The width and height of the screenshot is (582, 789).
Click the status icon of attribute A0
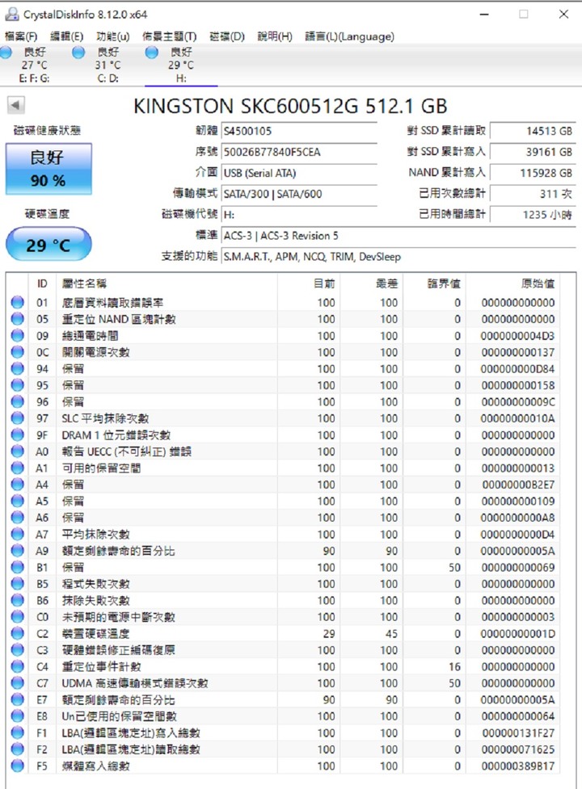pos(18,451)
